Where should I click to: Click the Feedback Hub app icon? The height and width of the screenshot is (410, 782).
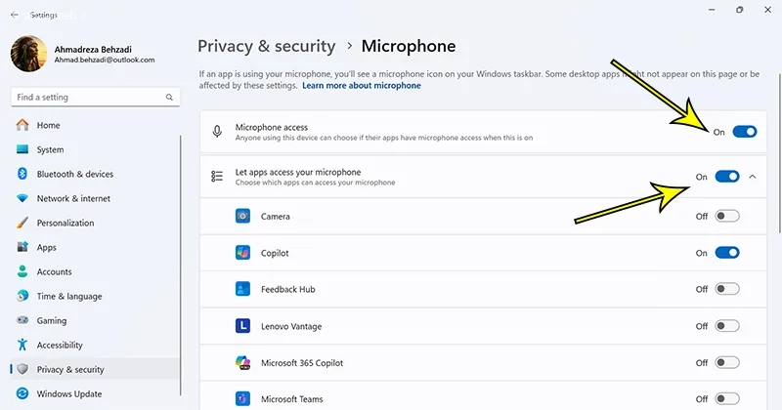[243, 290]
